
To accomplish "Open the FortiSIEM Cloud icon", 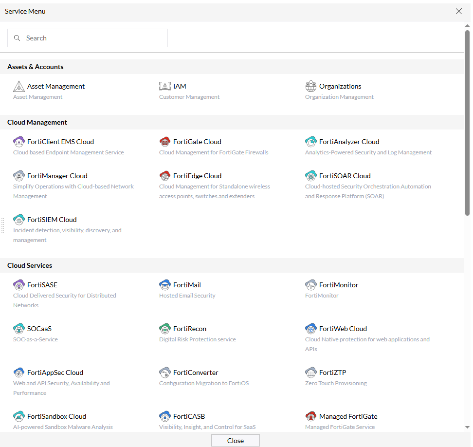I will tap(18, 219).
